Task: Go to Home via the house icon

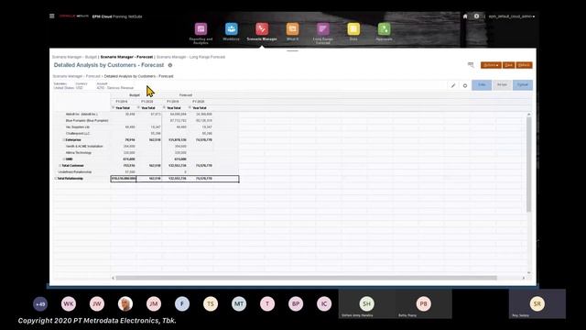Action: click(x=465, y=16)
